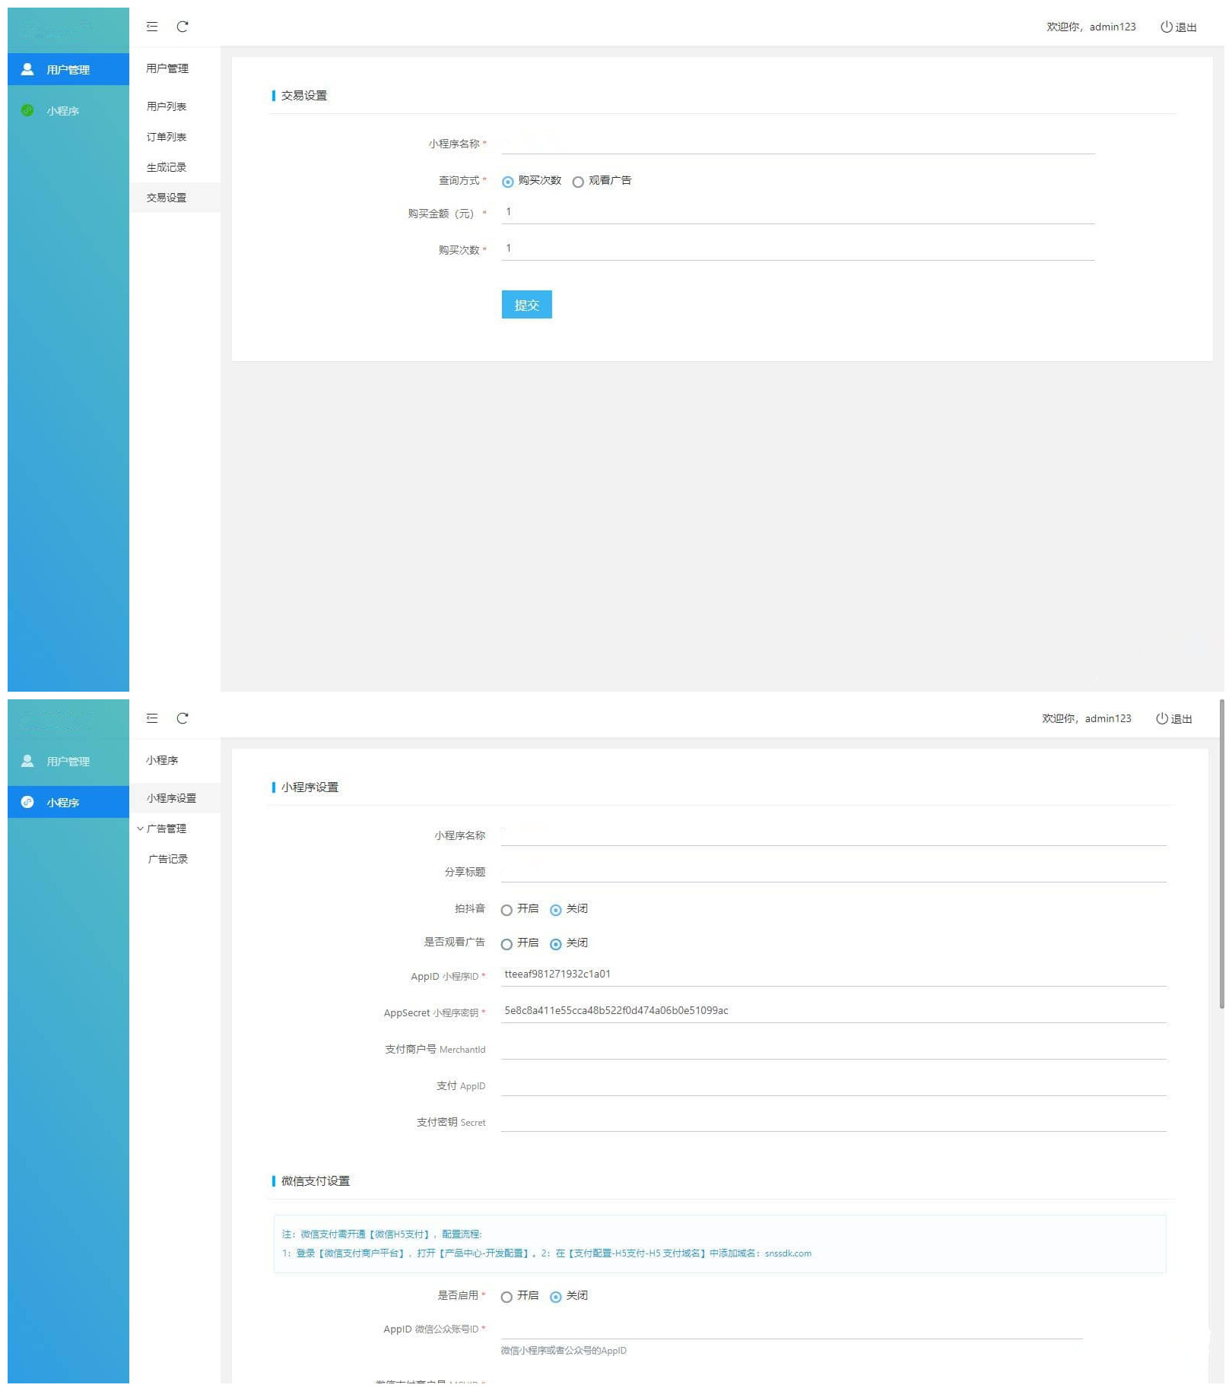Click the user icon beside 用户管理 in bottom sidebar
The image size is (1232, 1391).
click(27, 761)
